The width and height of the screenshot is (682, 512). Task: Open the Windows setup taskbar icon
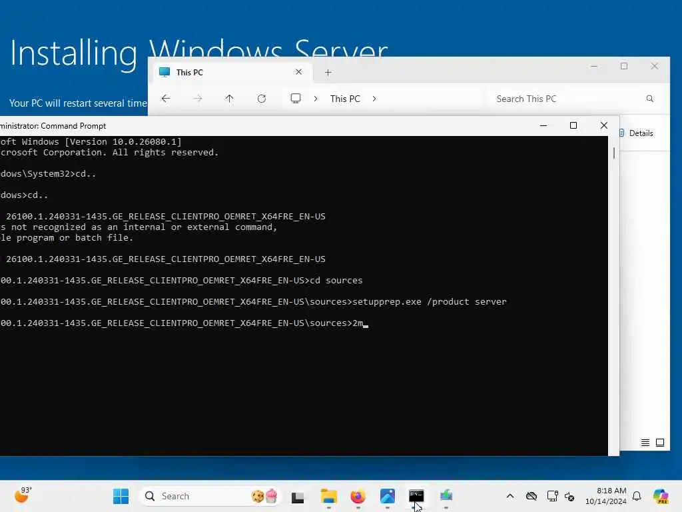(446, 496)
